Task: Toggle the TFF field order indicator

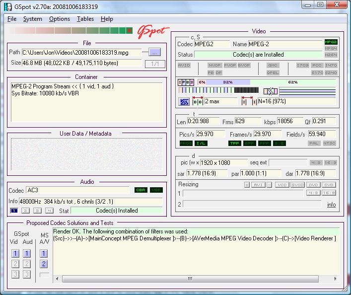Action: pos(235,144)
